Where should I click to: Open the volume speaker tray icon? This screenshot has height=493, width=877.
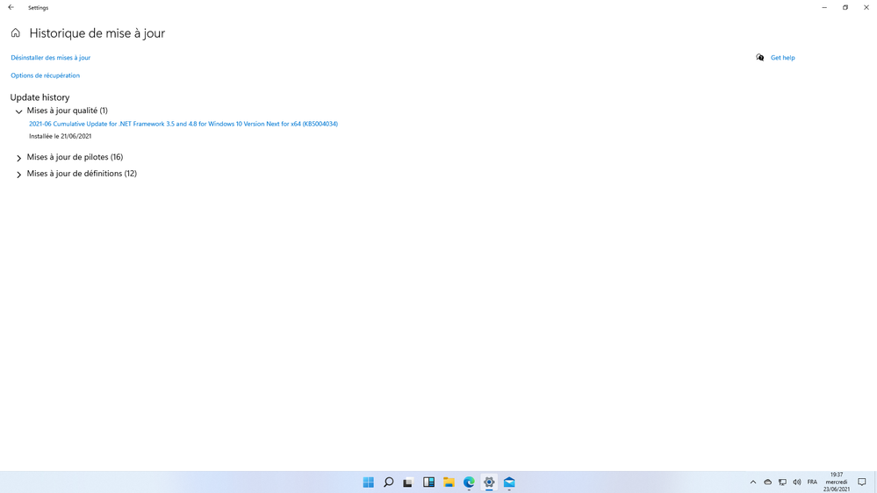coord(797,482)
